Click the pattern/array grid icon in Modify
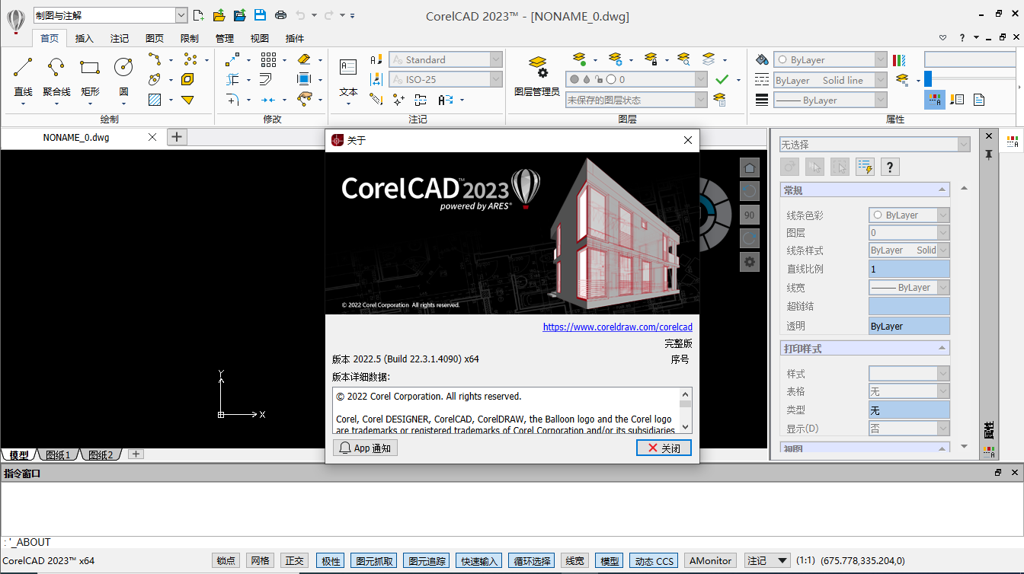The width and height of the screenshot is (1024, 574). tap(268, 59)
